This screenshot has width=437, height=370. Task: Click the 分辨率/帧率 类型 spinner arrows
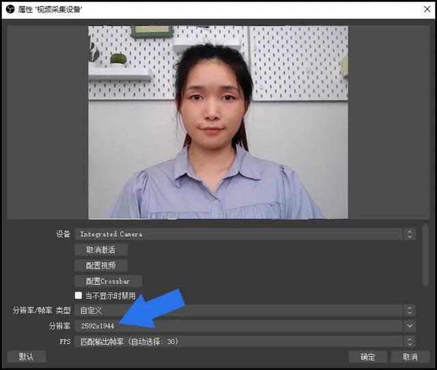point(410,311)
